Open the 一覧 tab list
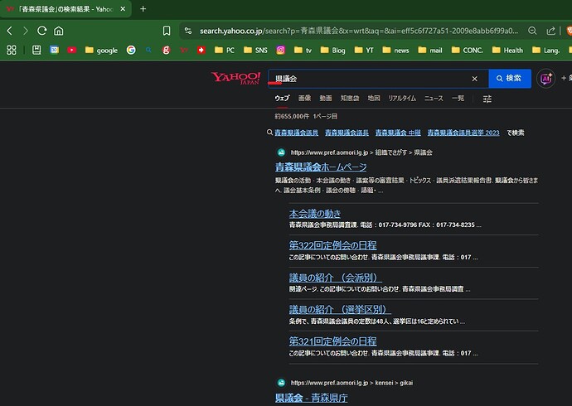This screenshot has height=406, width=572. (x=458, y=98)
